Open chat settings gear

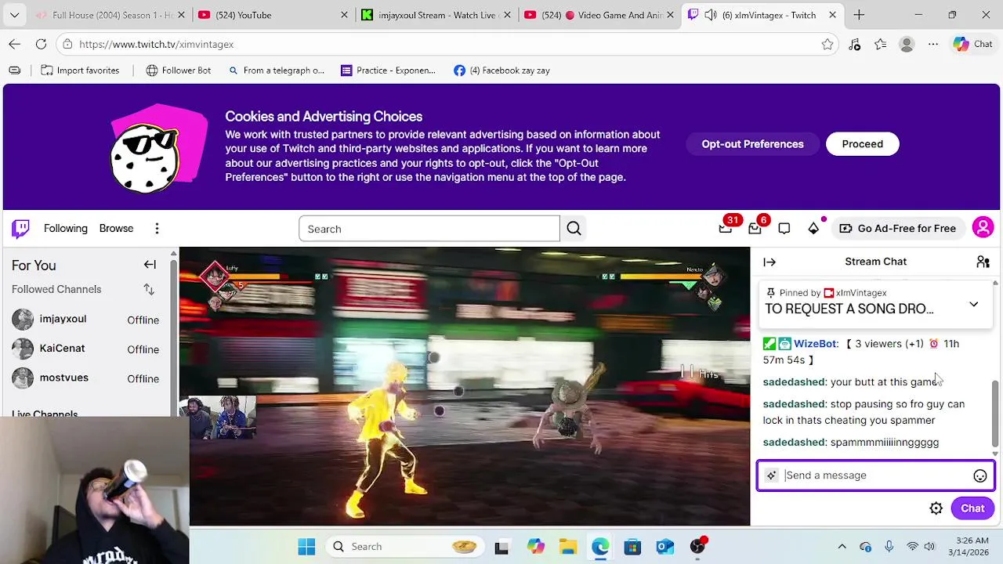936,508
